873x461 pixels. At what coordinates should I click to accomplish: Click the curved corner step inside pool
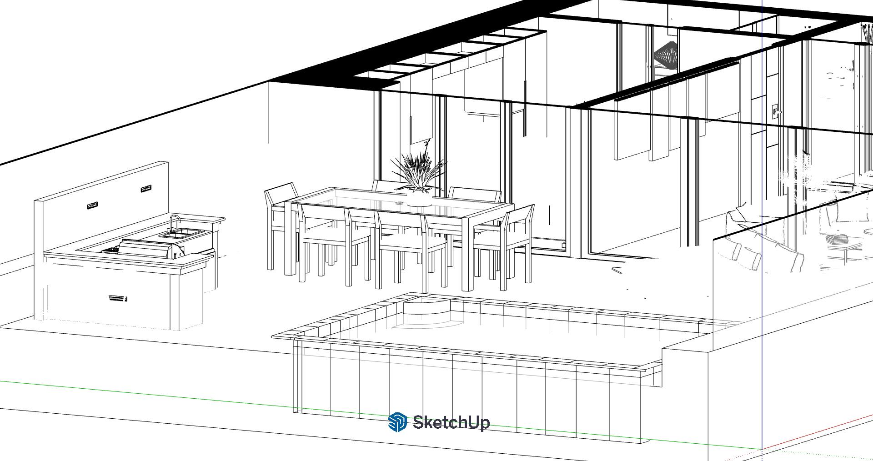[425, 307]
